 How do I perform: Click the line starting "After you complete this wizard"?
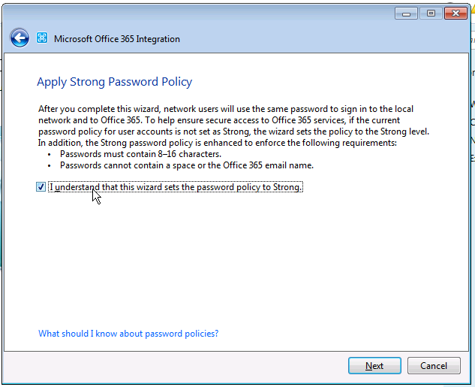click(225, 110)
